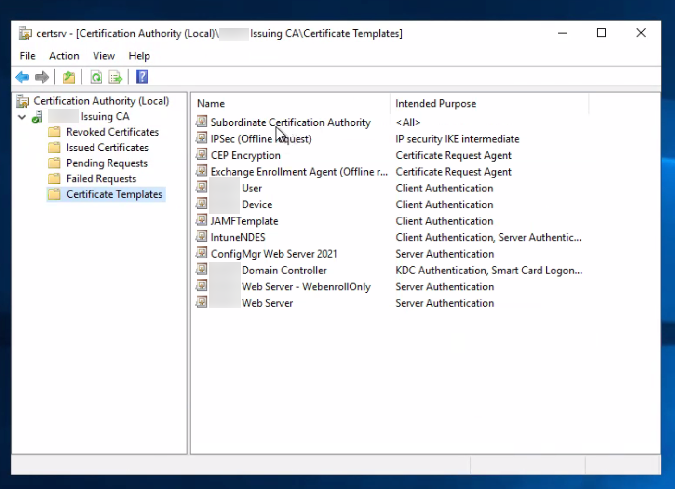The image size is (675, 489).
Task: Click the Refresh toolbar icon
Action: pyautogui.click(x=96, y=77)
